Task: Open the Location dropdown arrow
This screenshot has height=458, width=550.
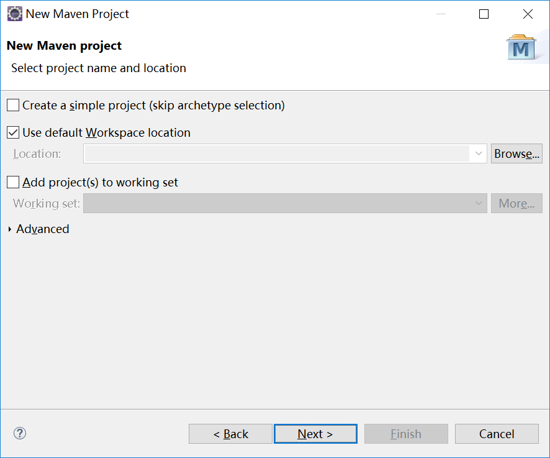Action: pyautogui.click(x=479, y=153)
